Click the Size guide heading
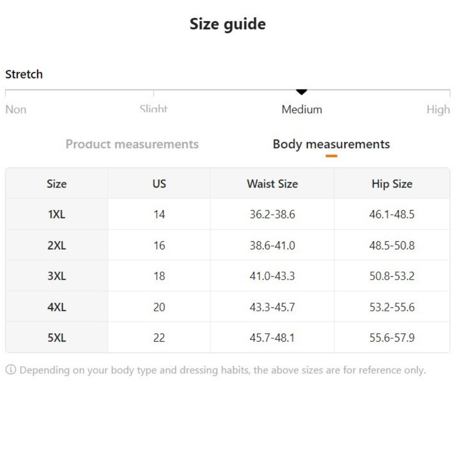Image resolution: width=456 pixels, height=456 pixels. (x=228, y=24)
